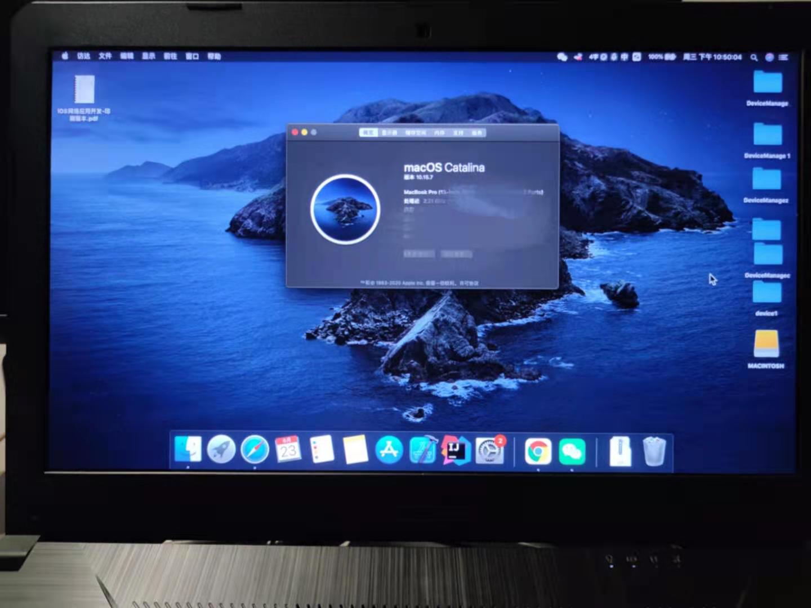Switch to the Memory tab

pos(439,133)
